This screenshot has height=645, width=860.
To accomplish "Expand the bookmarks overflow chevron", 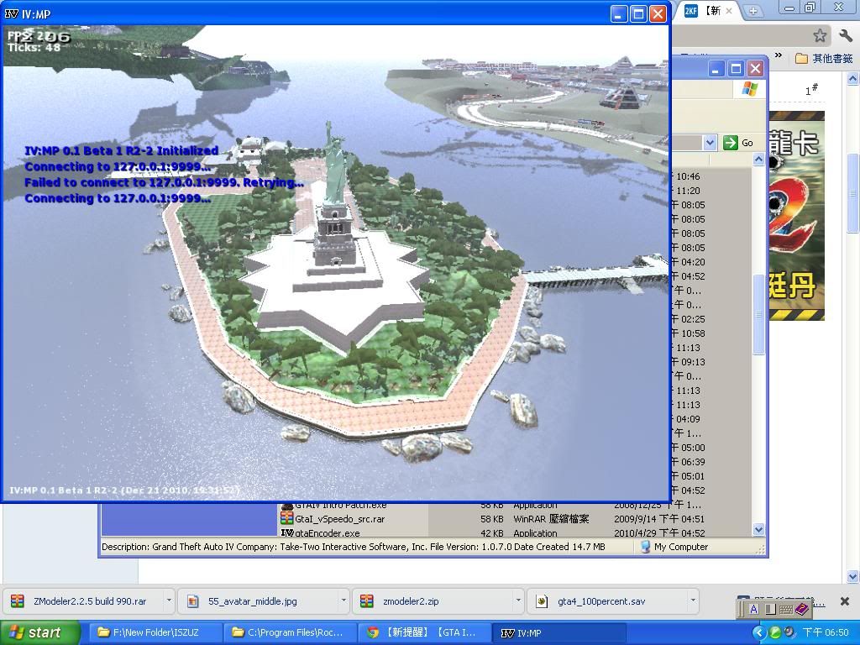I will pos(779,57).
